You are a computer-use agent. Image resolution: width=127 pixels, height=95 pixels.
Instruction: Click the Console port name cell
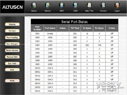click(x=50, y=34)
